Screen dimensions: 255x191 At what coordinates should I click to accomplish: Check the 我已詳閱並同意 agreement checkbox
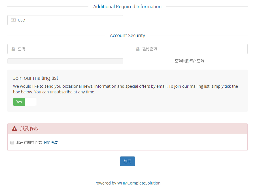pos(12,143)
